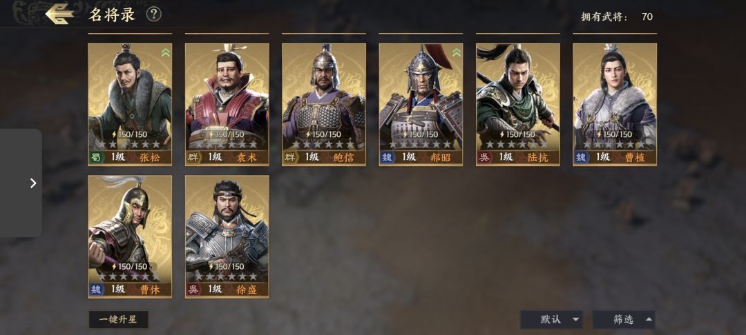Select the 曹植 general card
This screenshot has height=335, width=746.
pos(615,104)
